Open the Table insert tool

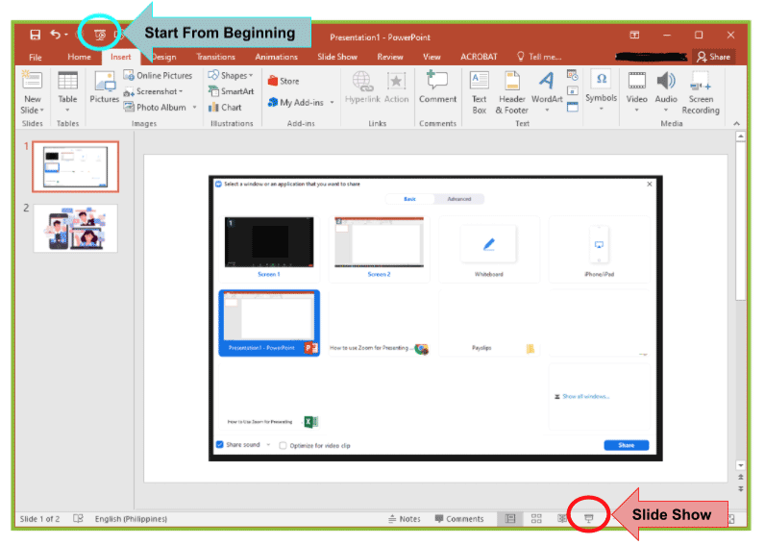(67, 91)
